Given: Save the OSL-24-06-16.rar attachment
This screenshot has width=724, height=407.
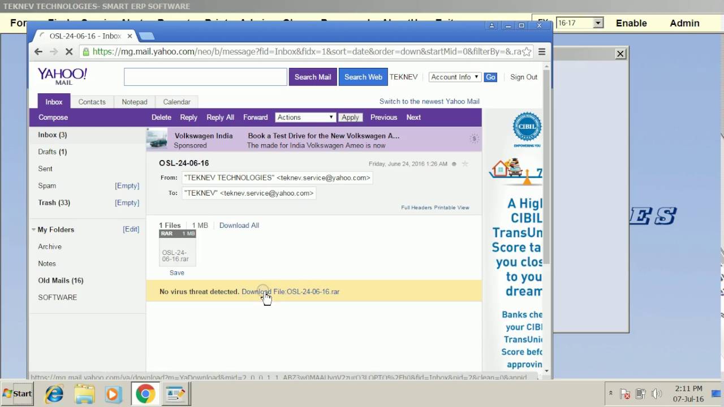Looking at the screenshot, I should [177, 272].
